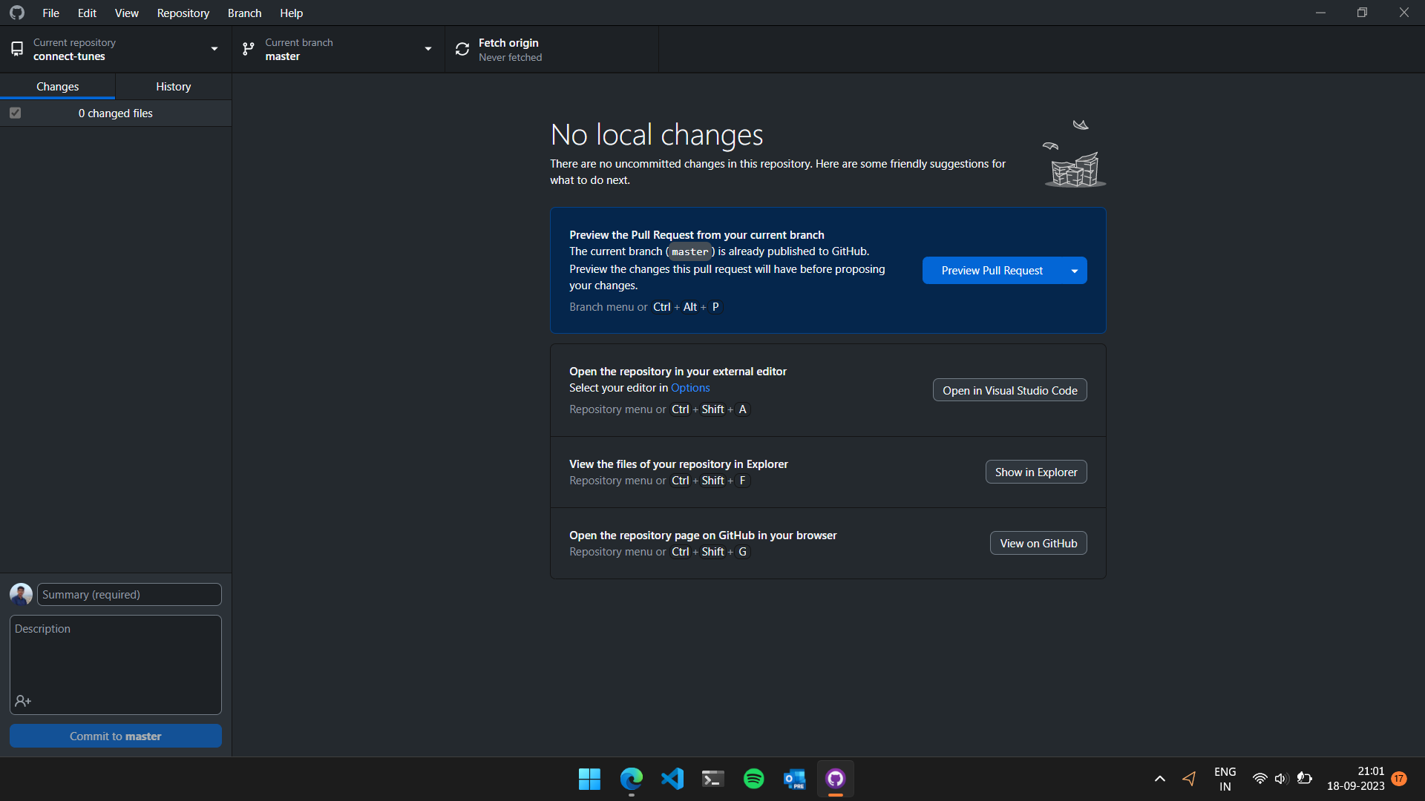Click the user avatar beside Summary field

pos(21,594)
